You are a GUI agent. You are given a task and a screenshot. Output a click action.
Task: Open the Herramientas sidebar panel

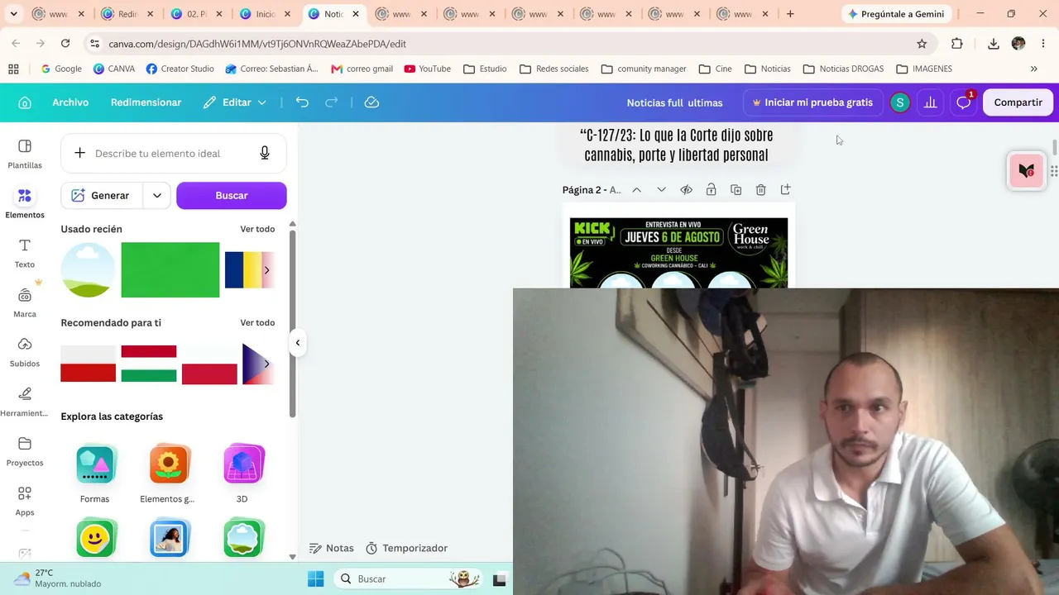[25, 402]
